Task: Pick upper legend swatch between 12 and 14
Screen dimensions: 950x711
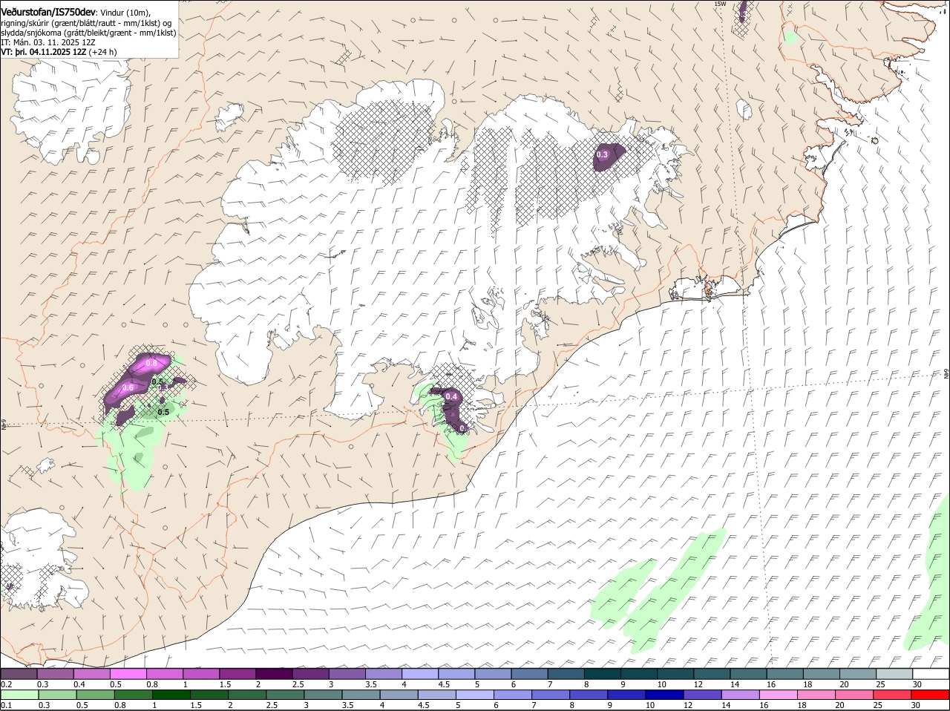Action: click(x=712, y=674)
